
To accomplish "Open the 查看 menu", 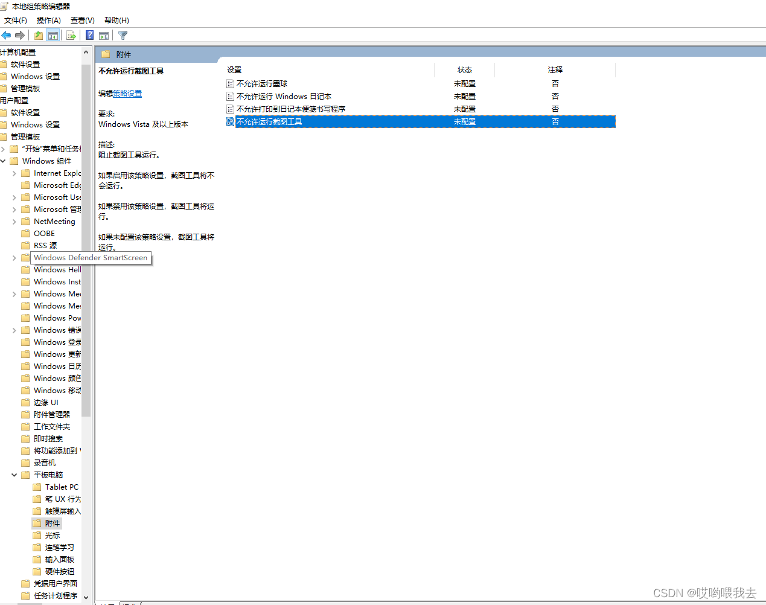I will pos(82,20).
